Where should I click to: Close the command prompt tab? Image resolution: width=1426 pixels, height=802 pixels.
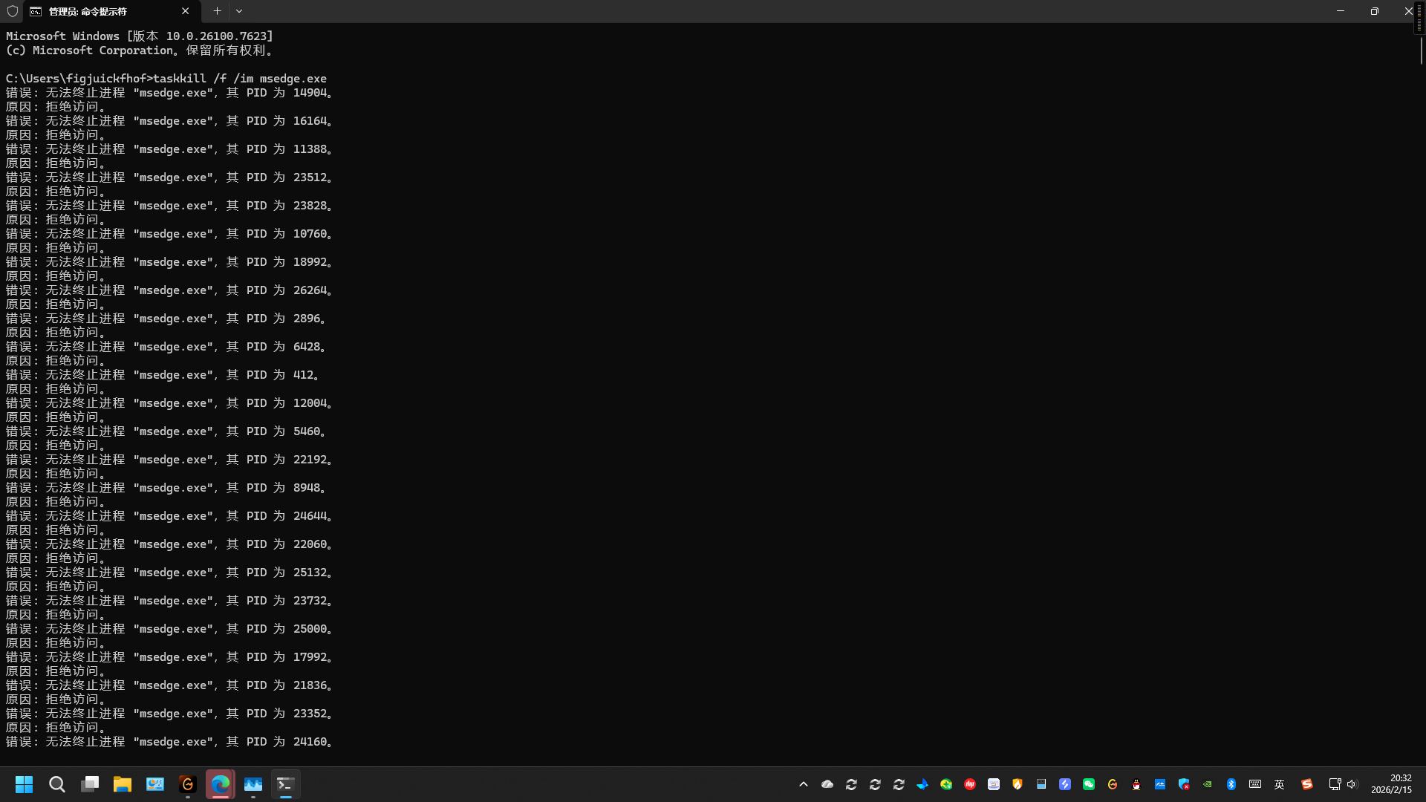[185, 11]
